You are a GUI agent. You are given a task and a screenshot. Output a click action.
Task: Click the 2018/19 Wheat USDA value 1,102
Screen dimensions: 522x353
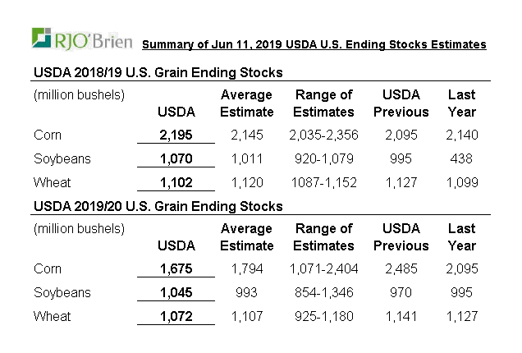pos(176,183)
